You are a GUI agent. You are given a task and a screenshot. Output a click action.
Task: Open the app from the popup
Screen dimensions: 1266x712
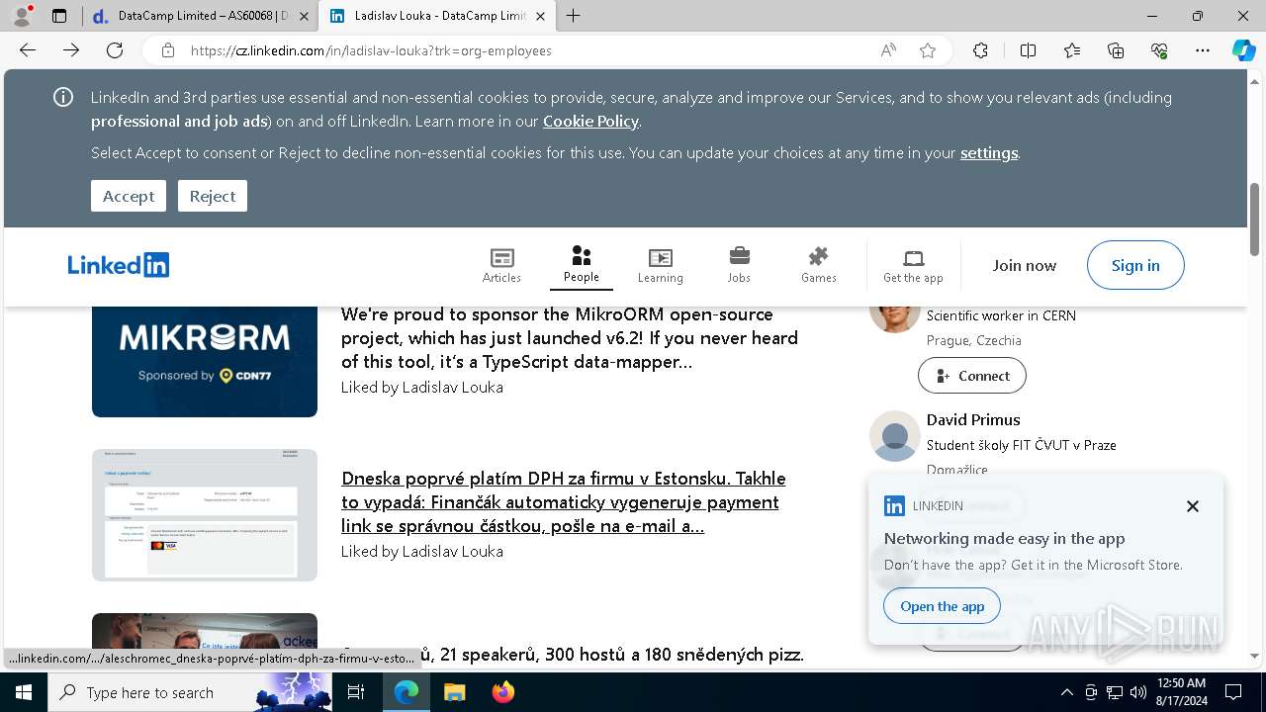point(943,606)
